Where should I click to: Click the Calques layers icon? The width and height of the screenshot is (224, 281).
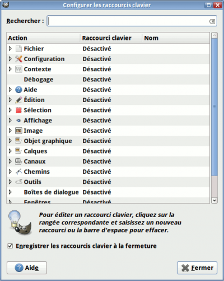[x=18, y=151]
